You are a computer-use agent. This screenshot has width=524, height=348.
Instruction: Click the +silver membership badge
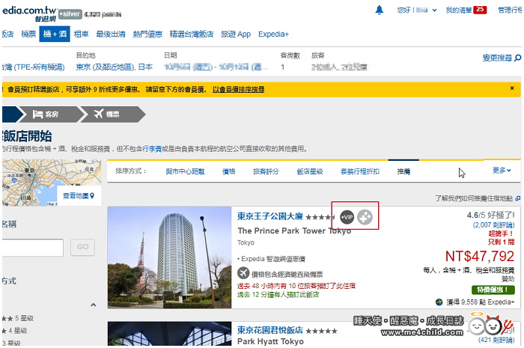coord(70,14)
